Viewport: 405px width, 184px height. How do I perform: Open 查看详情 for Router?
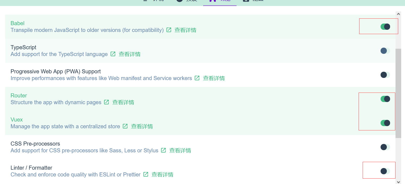123,102
